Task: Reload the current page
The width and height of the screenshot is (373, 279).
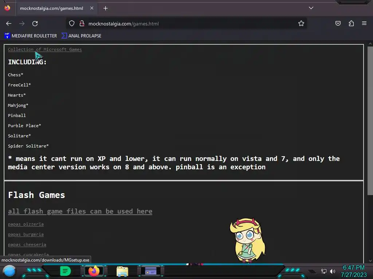Action: point(35,24)
